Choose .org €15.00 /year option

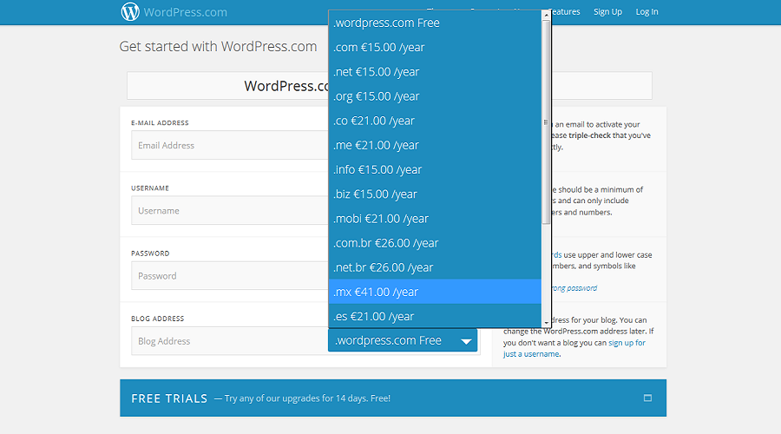point(435,96)
